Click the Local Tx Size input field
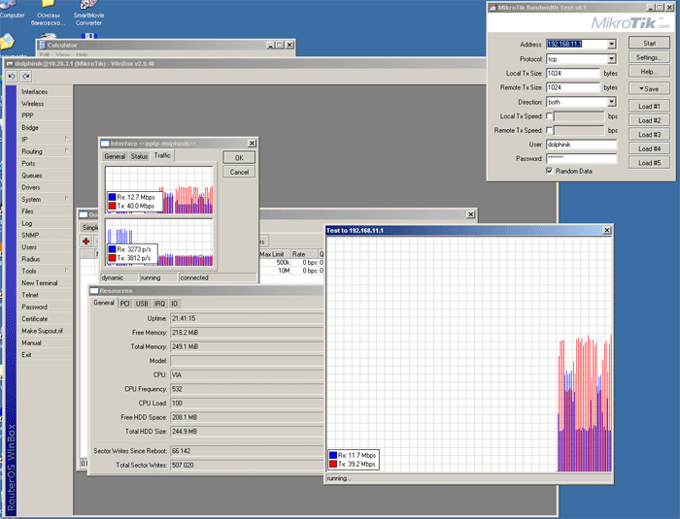This screenshot has height=519, width=680. point(573,73)
